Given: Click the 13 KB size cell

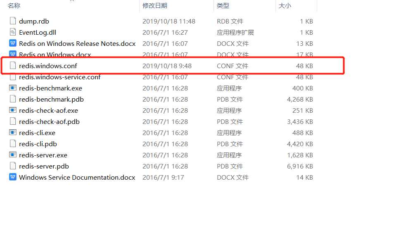Looking at the screenshot, I should click(x=304, y=43).
